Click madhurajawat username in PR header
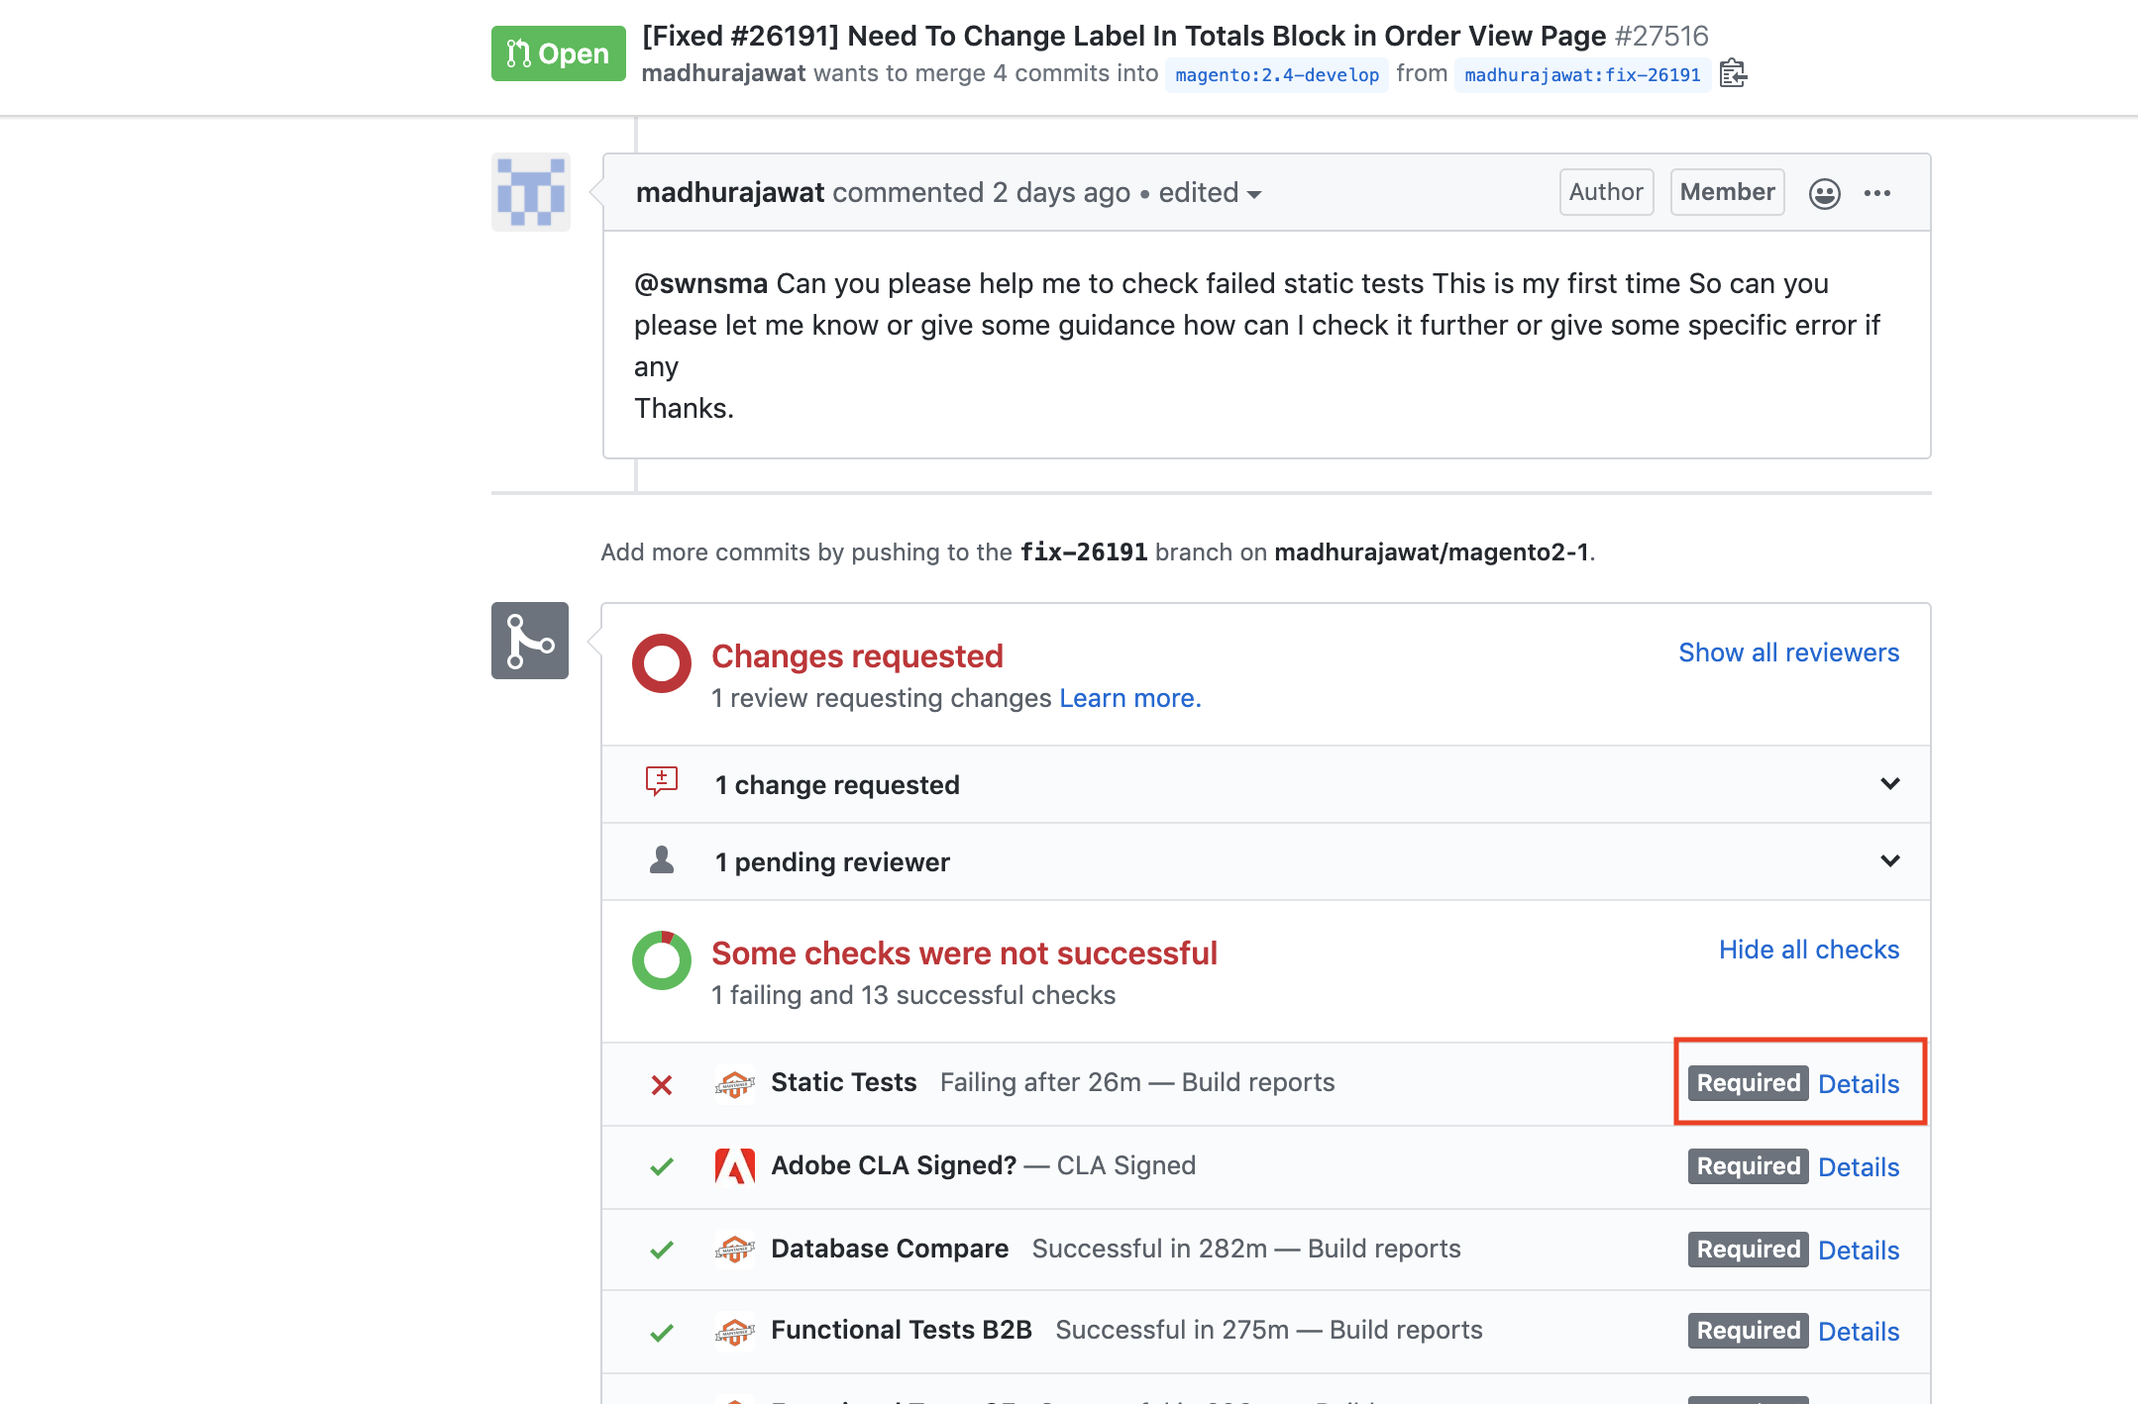2138x1404 pixels. pos(723,73)
